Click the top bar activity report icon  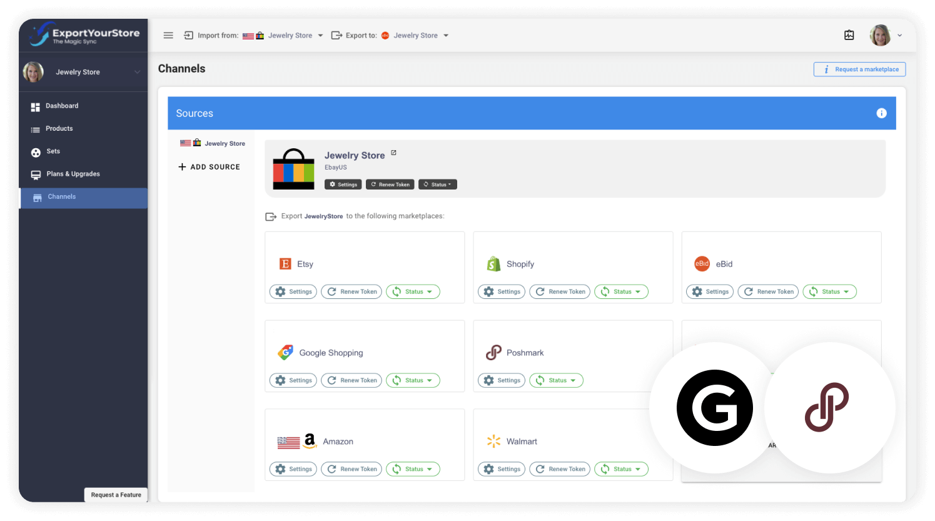pos(849,35)
